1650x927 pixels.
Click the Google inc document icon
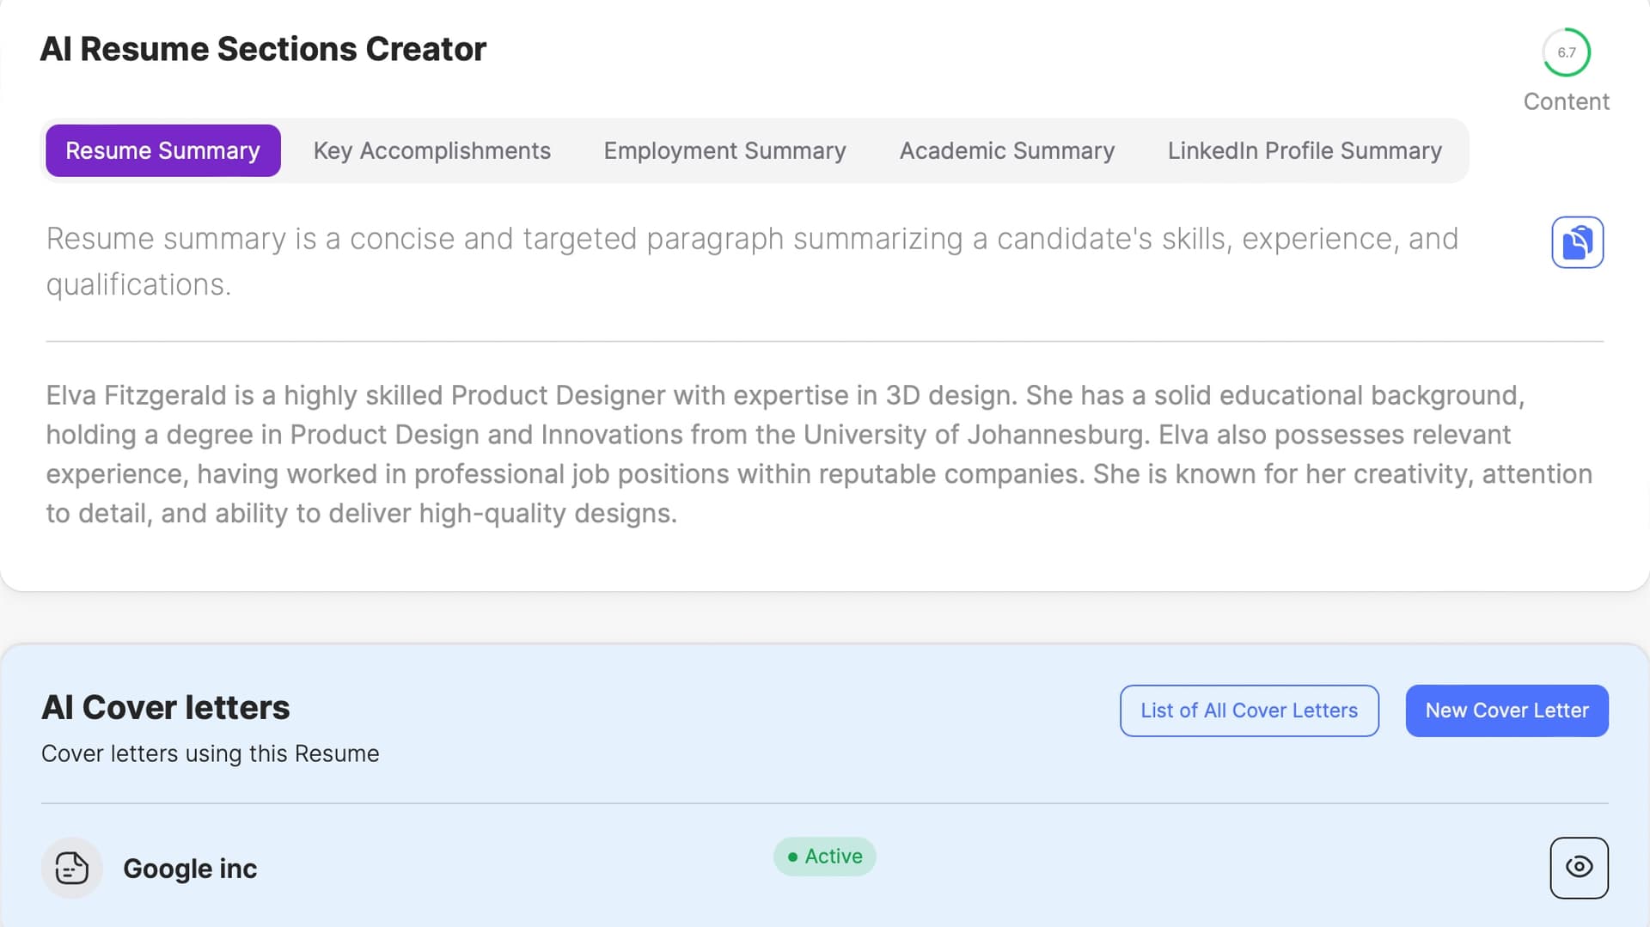coord(72,868)
